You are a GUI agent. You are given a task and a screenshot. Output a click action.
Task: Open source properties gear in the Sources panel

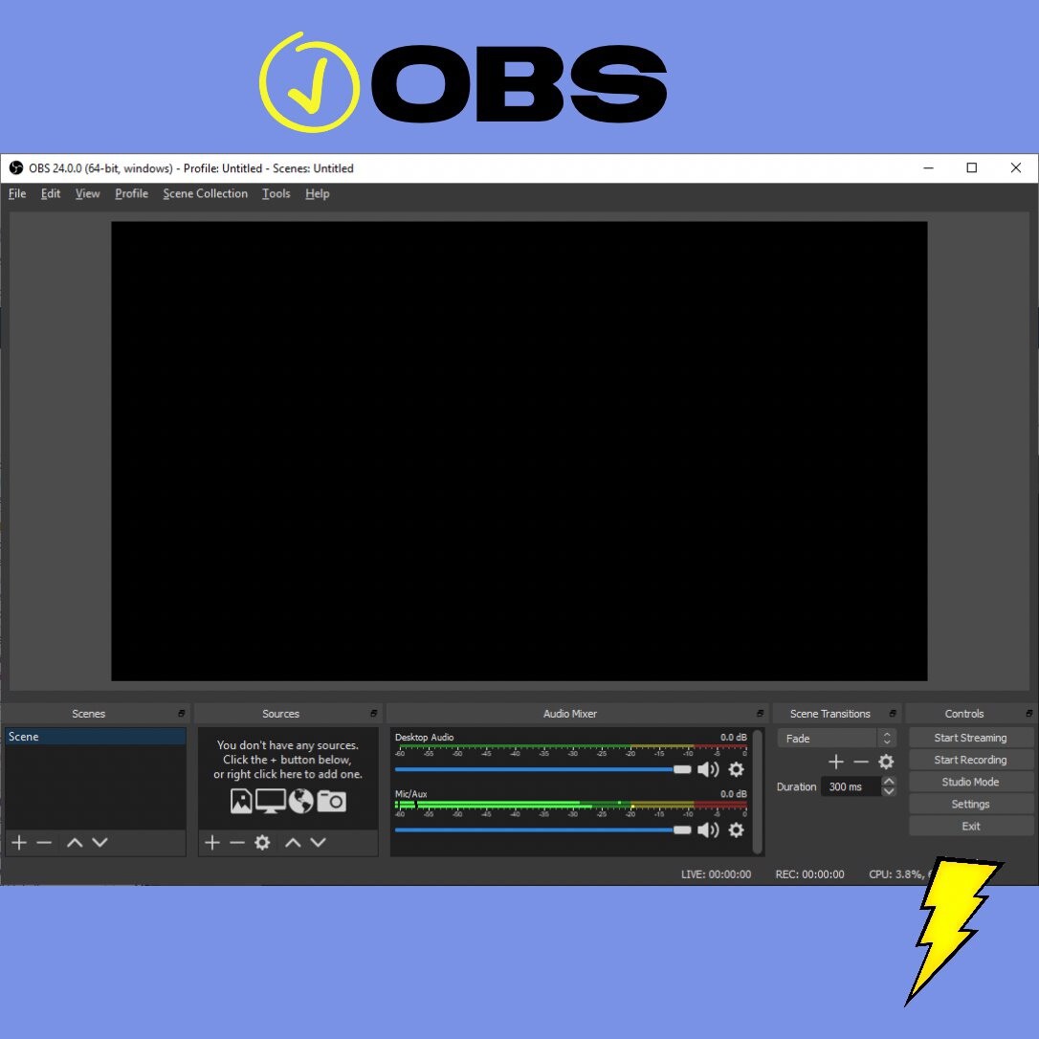(262, 842)
